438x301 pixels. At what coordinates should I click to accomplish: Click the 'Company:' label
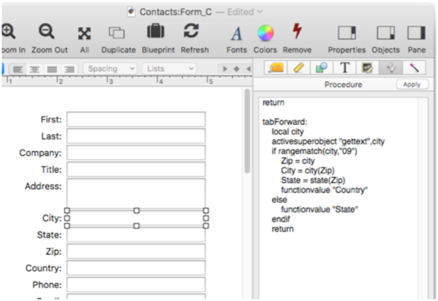click(x=40, y=153)
